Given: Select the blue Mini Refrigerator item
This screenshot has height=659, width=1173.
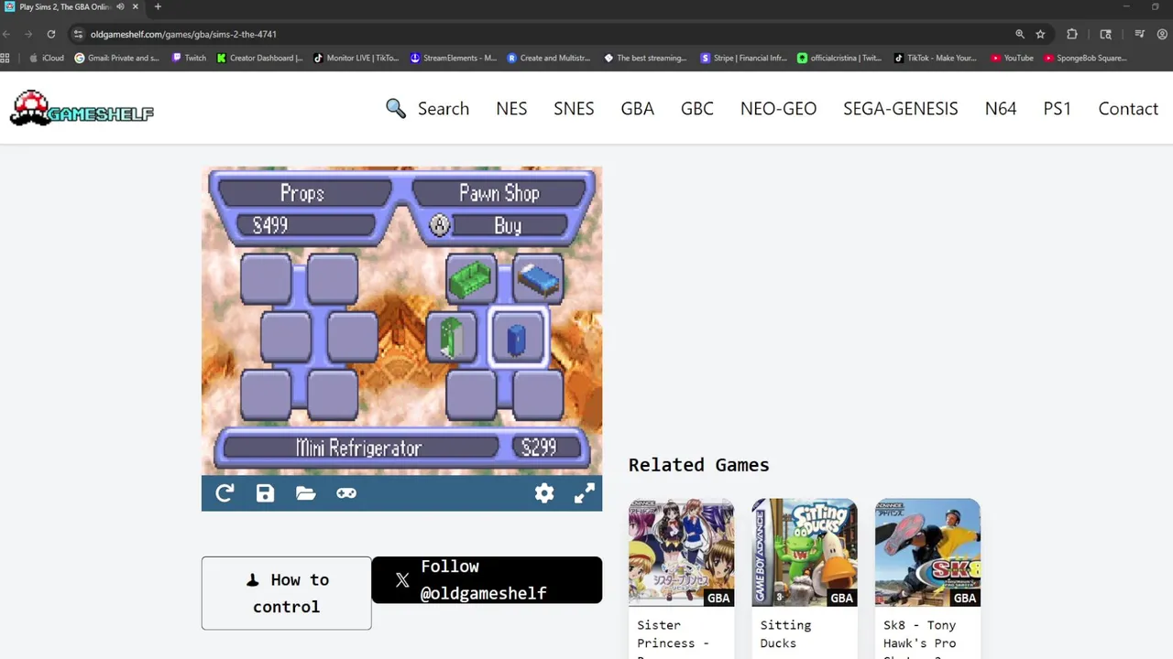Looking at the screenshot, I should (518, 337).
